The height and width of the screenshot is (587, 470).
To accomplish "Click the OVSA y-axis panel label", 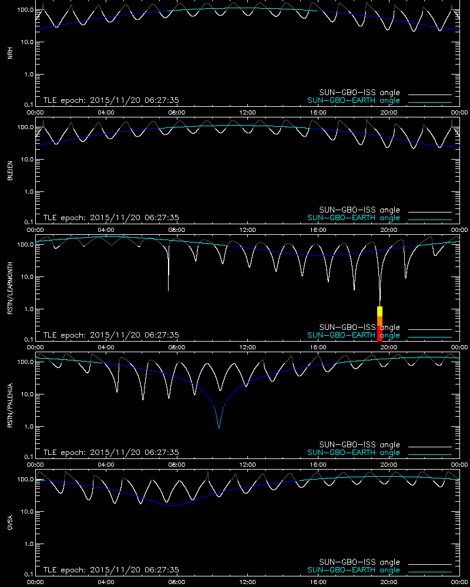I will coord(10,522).
